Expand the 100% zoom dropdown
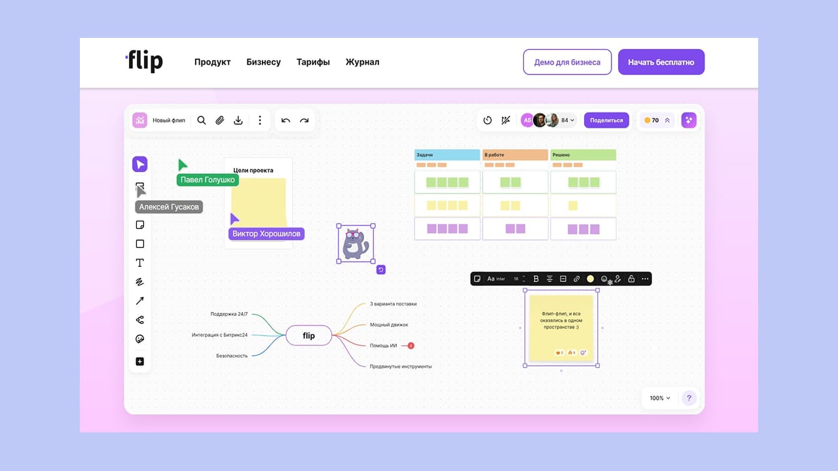The height and width of the screenshot is (471, 838). [660, 398]
